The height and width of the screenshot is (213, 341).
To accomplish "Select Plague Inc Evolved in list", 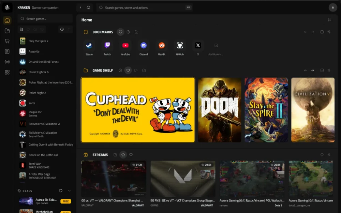I will coord(46,113).
